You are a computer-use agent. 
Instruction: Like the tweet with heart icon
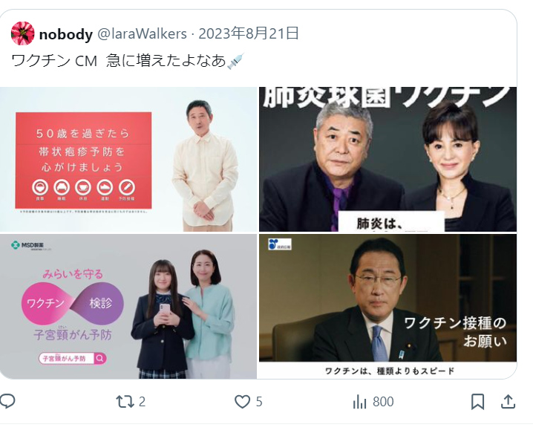[242, 402]
